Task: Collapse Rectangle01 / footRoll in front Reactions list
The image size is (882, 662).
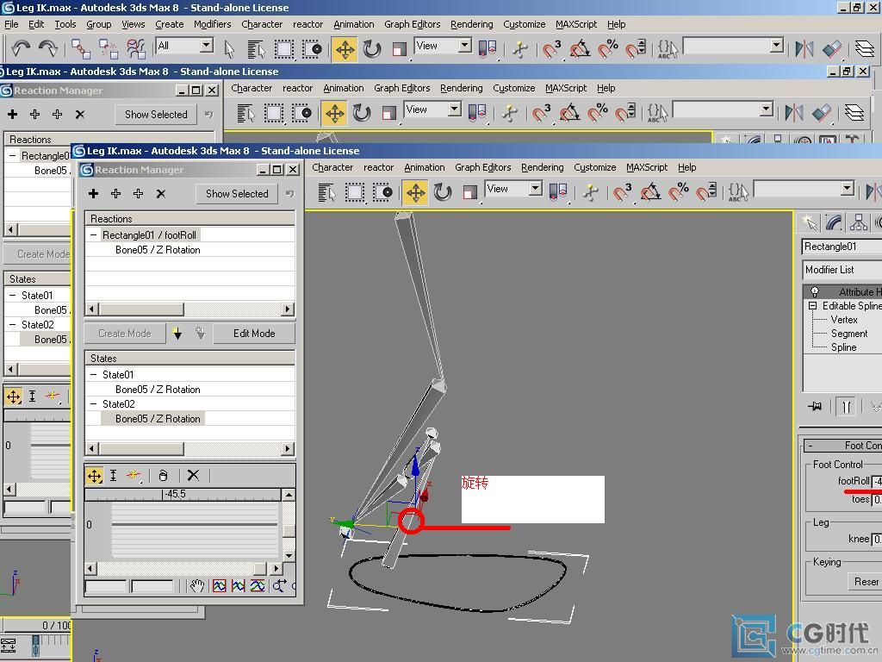Action: (x=94, y=234)
